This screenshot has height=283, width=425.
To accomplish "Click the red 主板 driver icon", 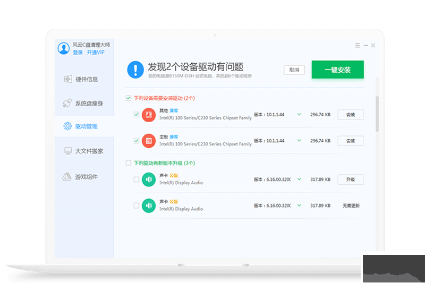I will point(149,141).
